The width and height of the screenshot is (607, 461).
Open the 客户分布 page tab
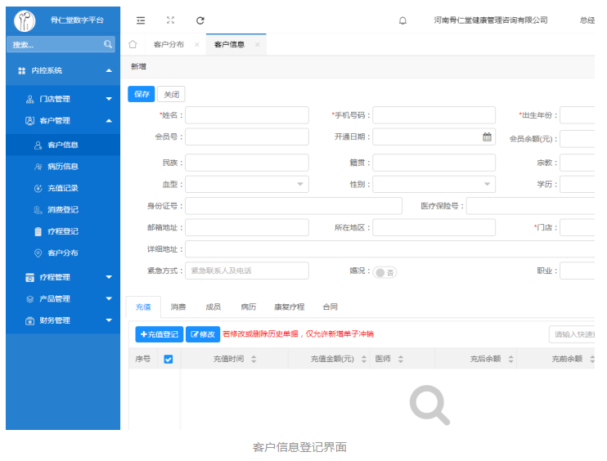point(169,44)
